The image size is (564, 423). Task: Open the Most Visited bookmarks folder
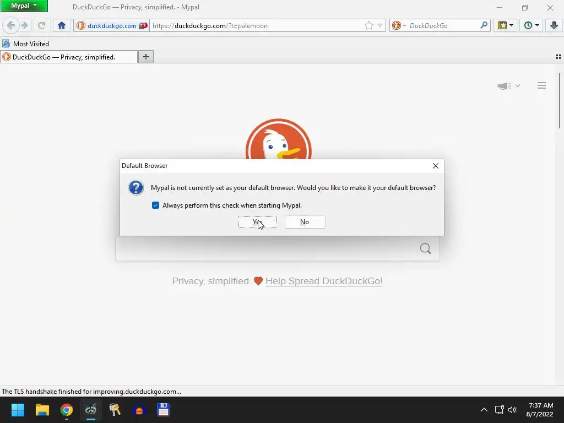25,44
